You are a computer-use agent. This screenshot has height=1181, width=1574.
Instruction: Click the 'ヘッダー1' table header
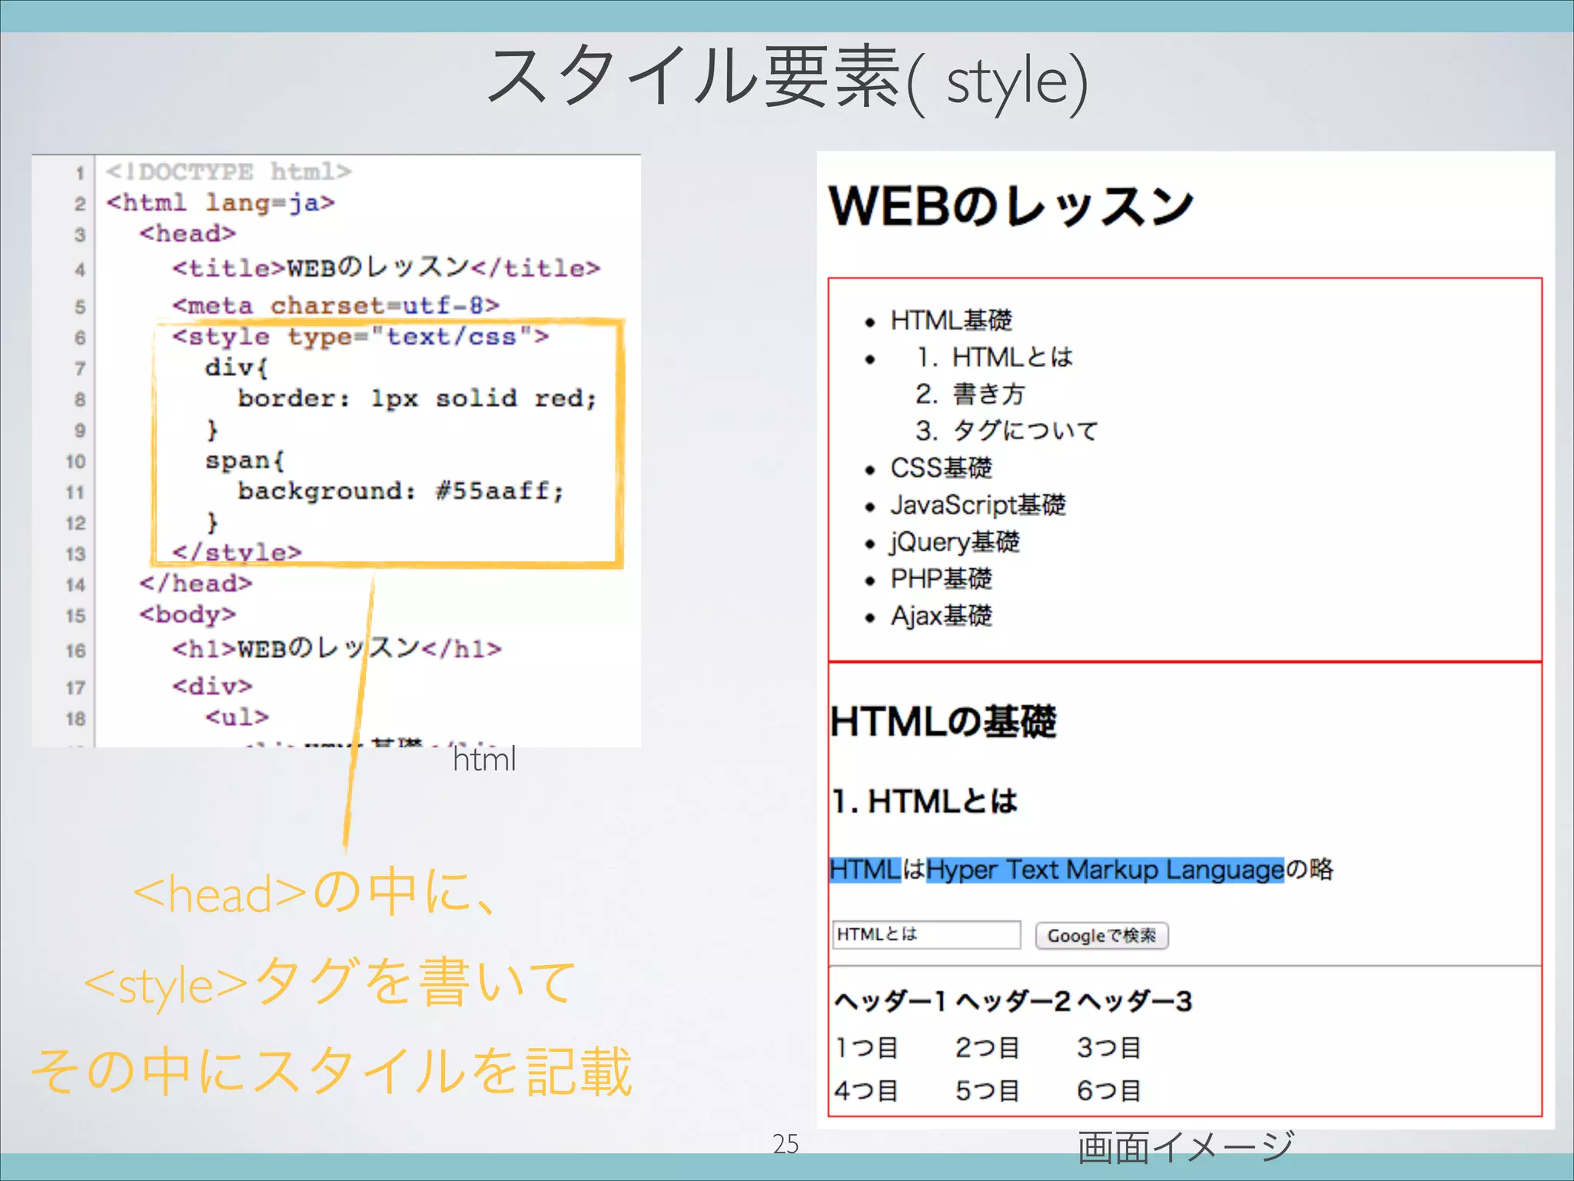pyautogui.click(x=890, y=1001)
